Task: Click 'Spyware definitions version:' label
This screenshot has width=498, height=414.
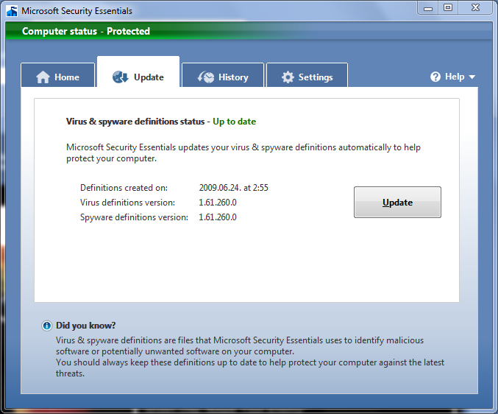Action: point(134,217)
